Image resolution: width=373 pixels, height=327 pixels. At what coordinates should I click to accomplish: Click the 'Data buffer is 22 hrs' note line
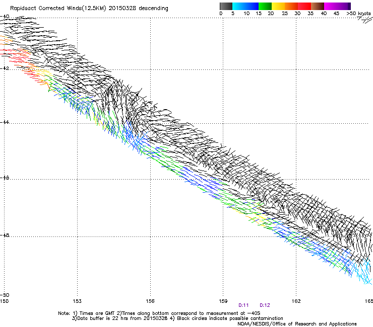click(x=177, y=318)
